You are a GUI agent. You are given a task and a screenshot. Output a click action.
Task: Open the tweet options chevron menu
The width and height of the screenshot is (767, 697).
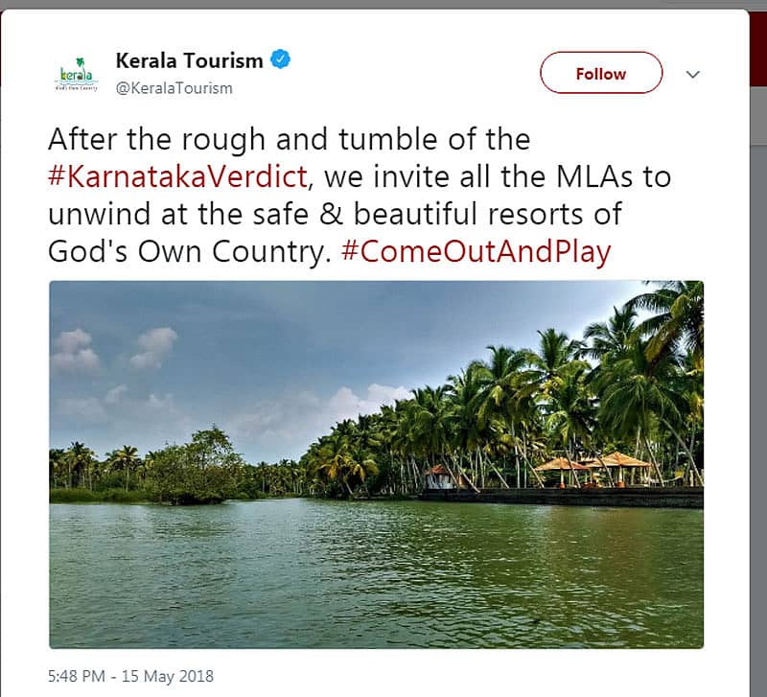pos(693,74)
